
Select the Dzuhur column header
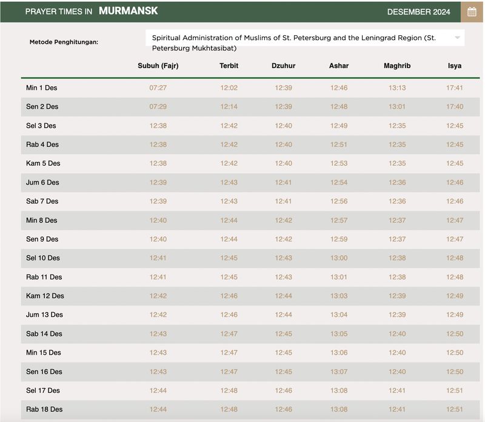click(283, 66)
